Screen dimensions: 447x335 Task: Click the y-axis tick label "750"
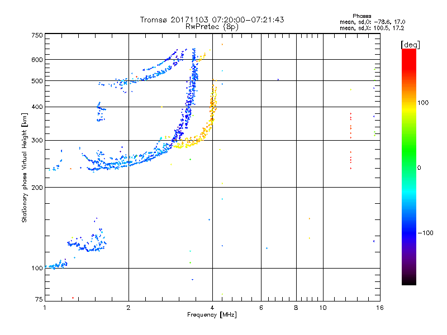click(37, 35)
